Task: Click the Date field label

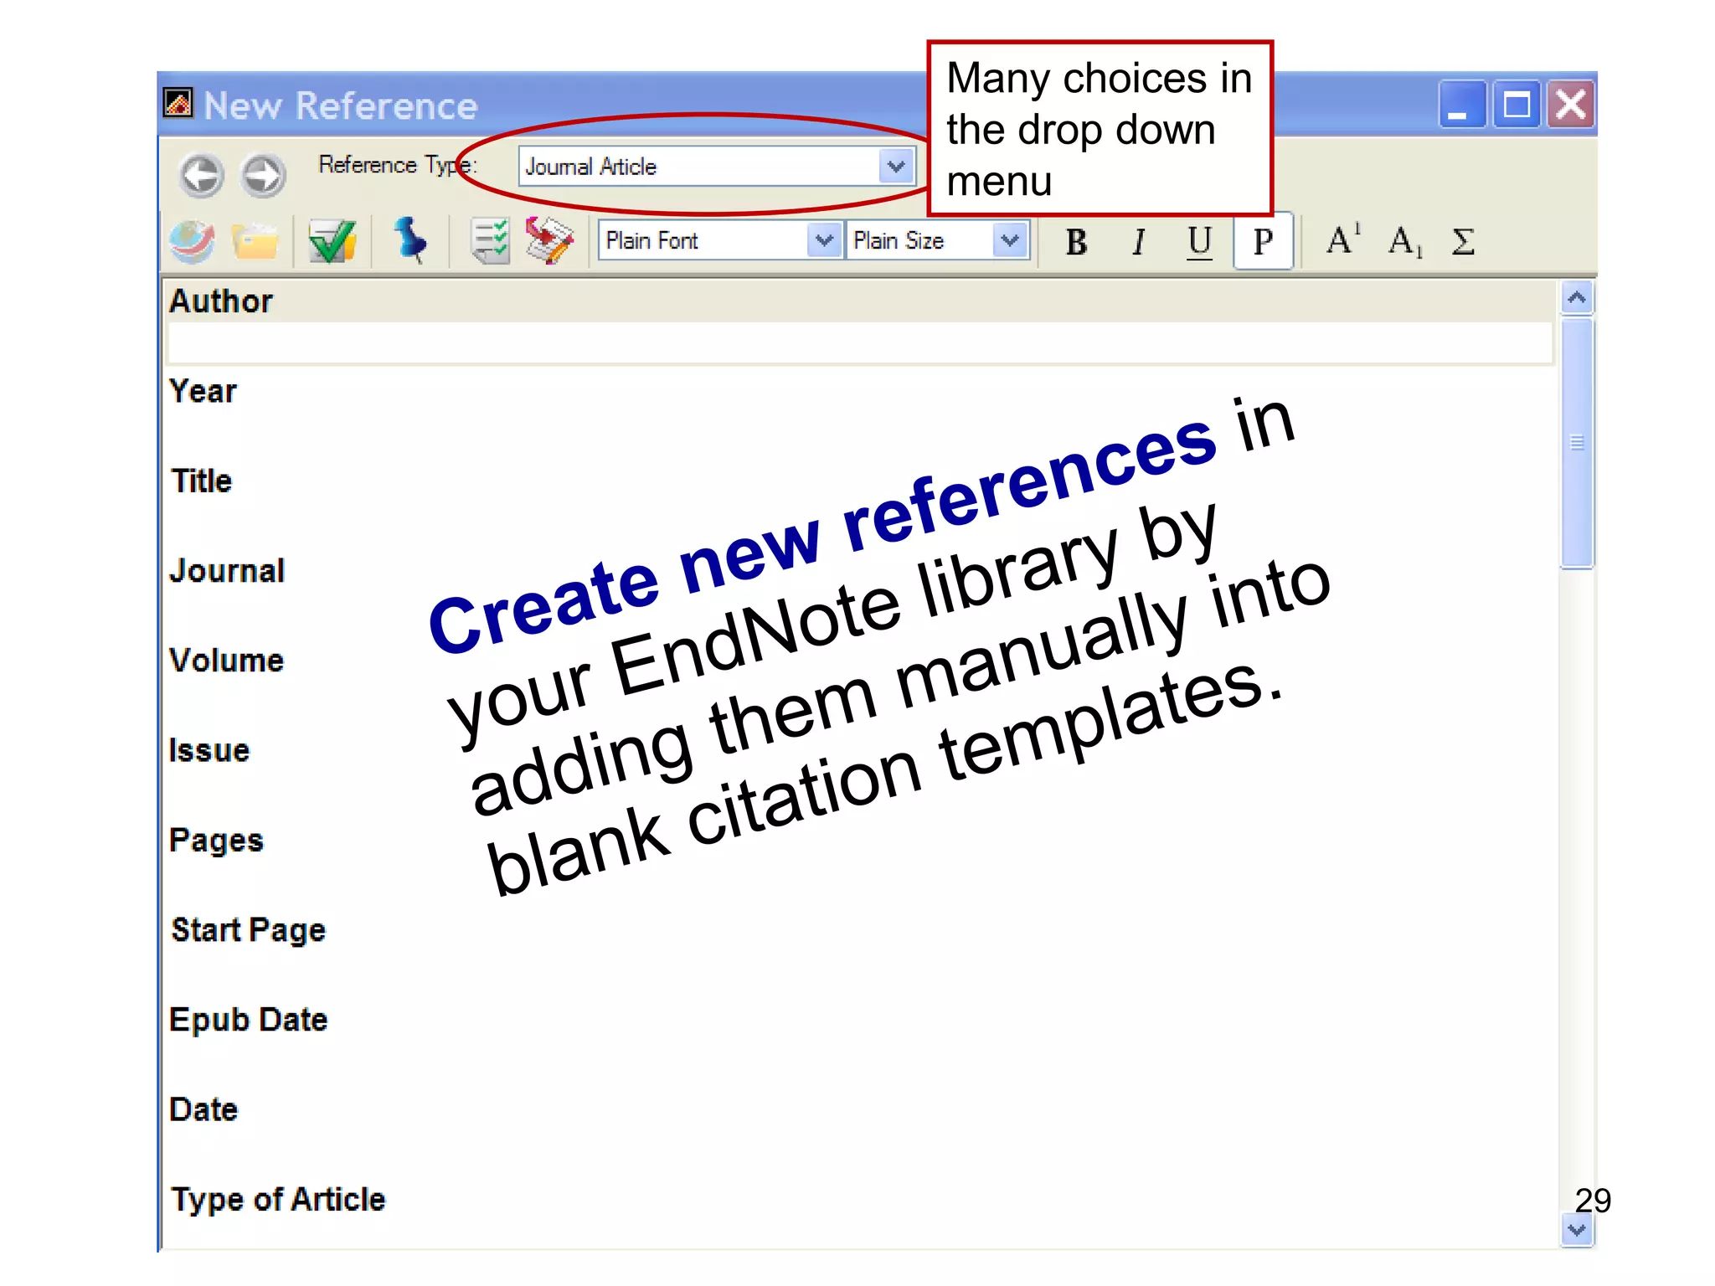Action: (x=203, y=1109)
